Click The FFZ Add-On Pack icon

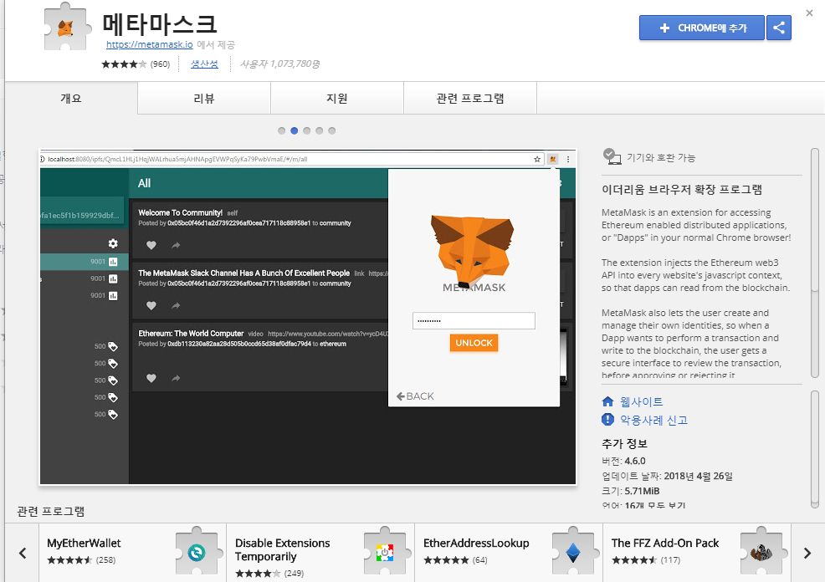[761, 553]
